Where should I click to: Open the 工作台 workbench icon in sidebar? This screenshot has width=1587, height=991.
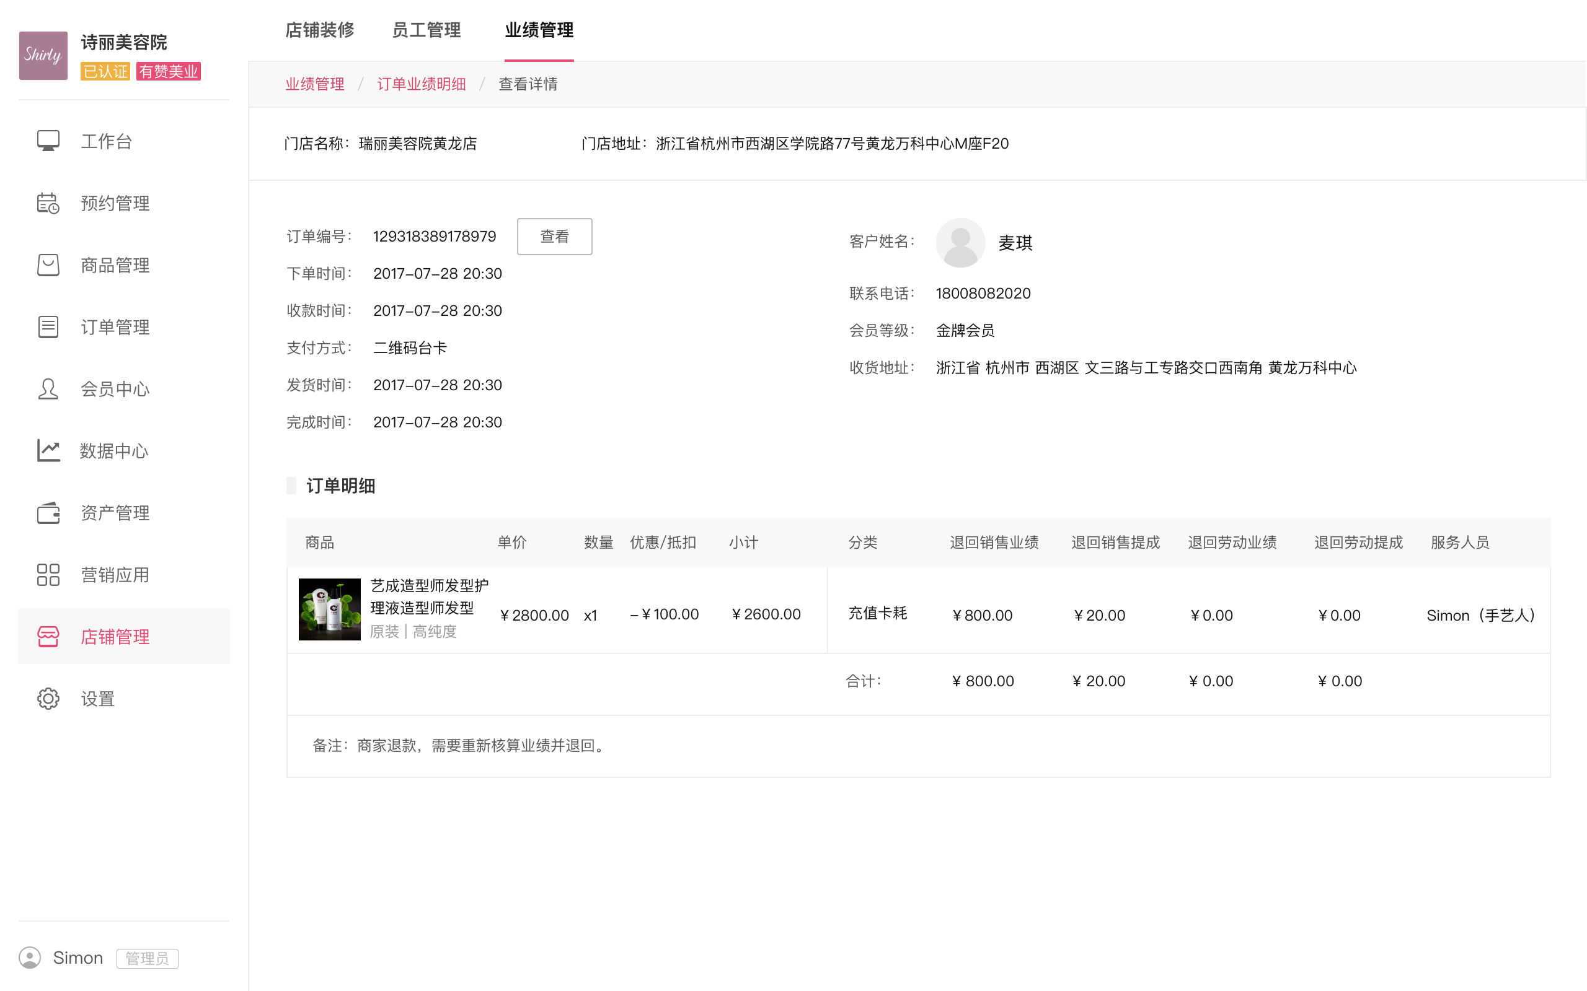point(47,140)
